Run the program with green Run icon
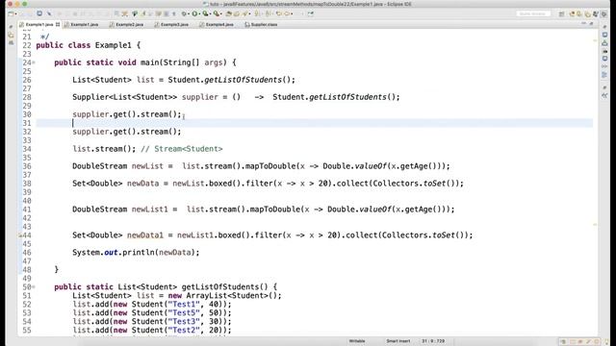Viewport: 616px width, 346px height. (x=194, y=13)
